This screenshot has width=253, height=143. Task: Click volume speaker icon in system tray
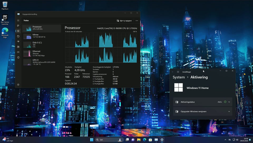[237, 140]
